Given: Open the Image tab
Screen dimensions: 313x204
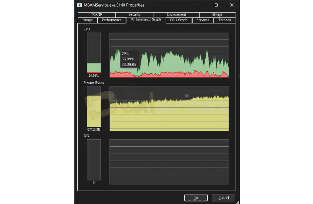Looking at the screenshot, I should [x=87, y=20].
